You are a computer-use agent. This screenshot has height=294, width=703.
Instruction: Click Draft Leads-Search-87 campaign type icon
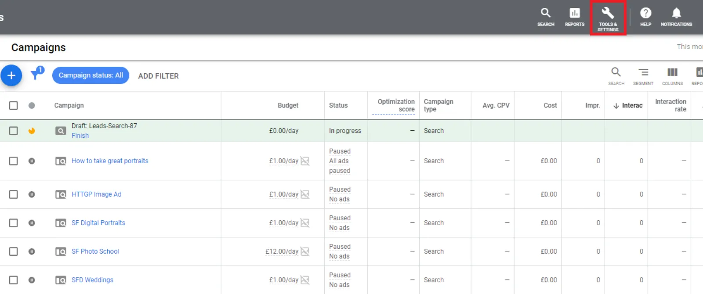(61, 131)
